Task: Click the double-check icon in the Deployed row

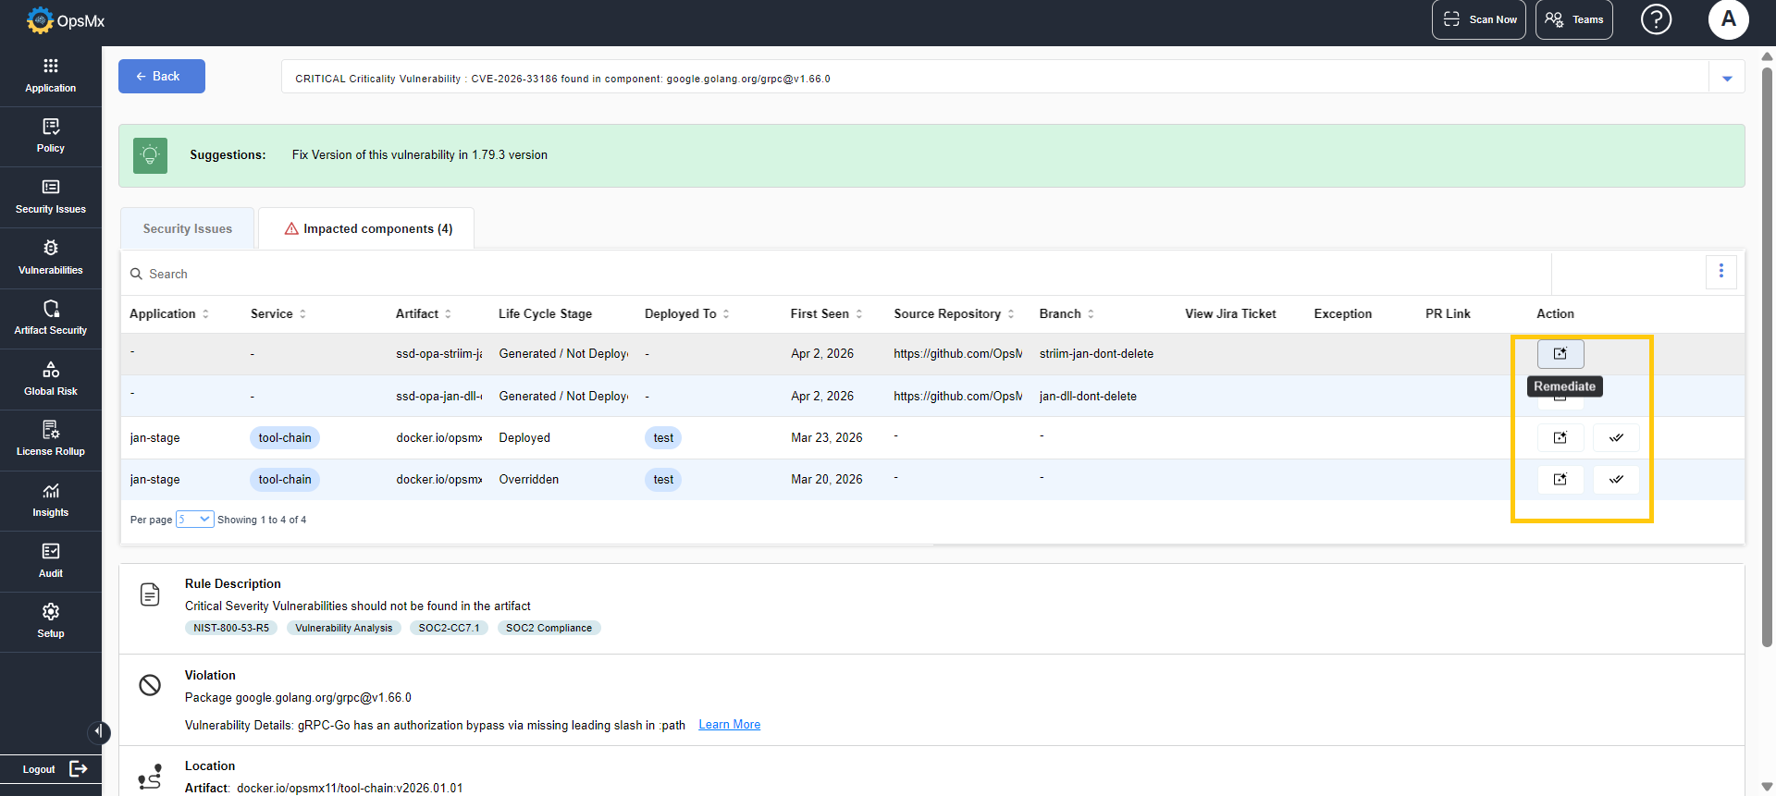Action: coord(1616,437)
